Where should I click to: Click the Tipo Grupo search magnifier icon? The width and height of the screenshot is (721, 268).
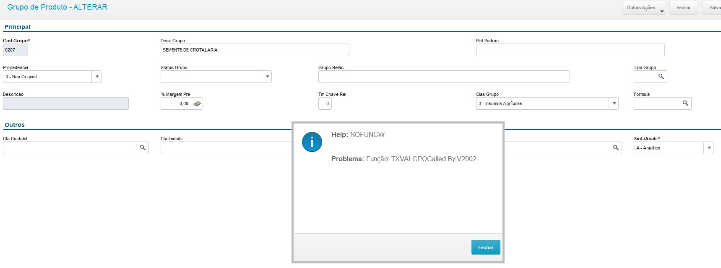[x=661, y=77]
